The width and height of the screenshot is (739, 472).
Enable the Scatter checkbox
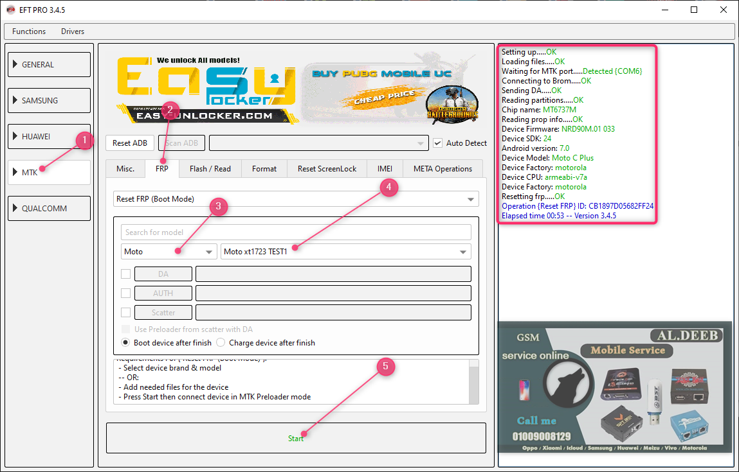click(126, 313)
